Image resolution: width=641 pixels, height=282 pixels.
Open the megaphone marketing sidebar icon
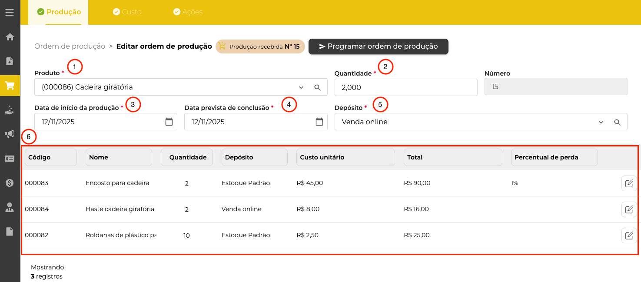pyautogui.click(x=10, y=134)
